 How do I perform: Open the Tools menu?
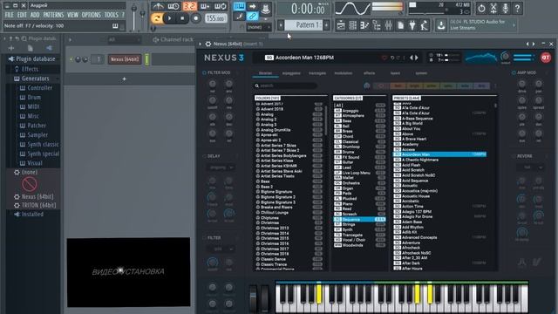(x=111, y=15)
